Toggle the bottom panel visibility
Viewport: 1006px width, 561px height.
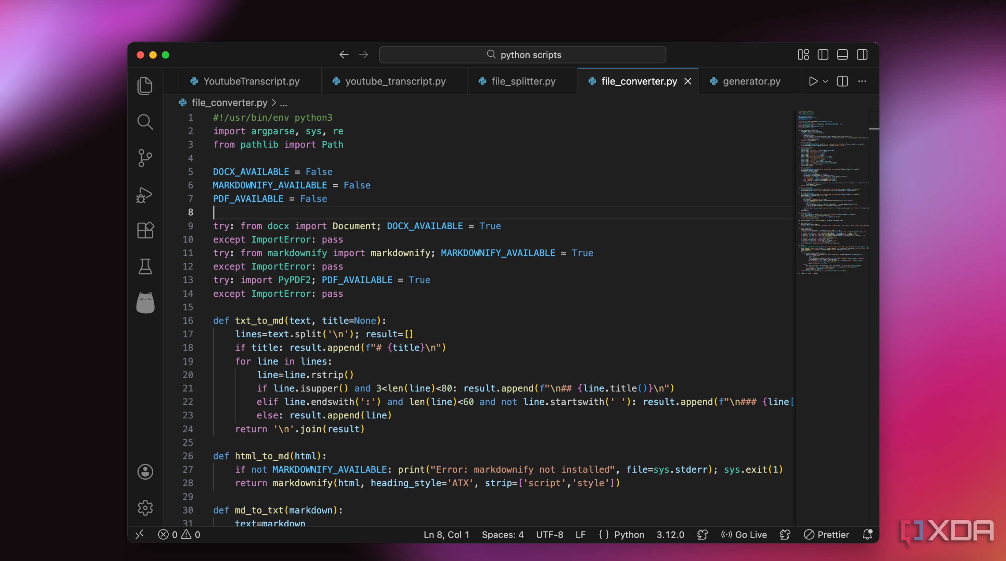[x=842, y=55]
